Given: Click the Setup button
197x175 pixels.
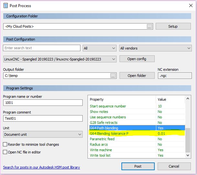Looking at the screenshot, I should pyautogui.click(x=173, y=26).
